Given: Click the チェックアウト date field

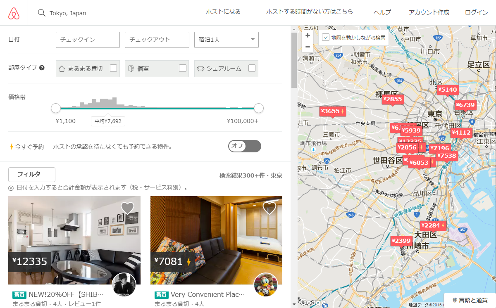Looking at the screenshot, I should click(x=157, y=40).
